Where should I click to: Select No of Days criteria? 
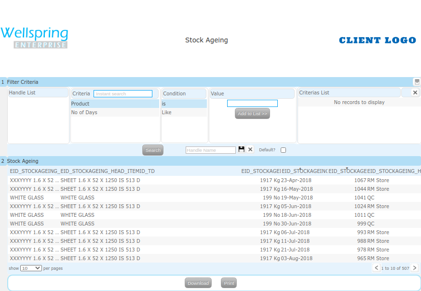tap(114, 112)
